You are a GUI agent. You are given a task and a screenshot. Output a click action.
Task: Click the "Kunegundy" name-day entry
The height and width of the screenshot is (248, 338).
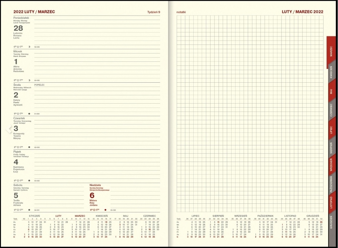[19, 134]
